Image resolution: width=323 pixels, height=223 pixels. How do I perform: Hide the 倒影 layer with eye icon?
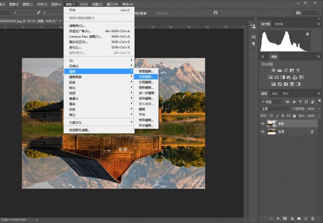point(263,124)
